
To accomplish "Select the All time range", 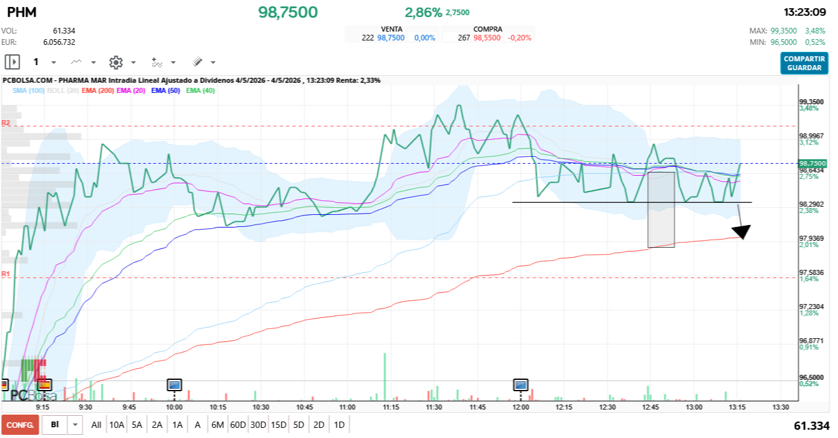I will click(96, 425).
